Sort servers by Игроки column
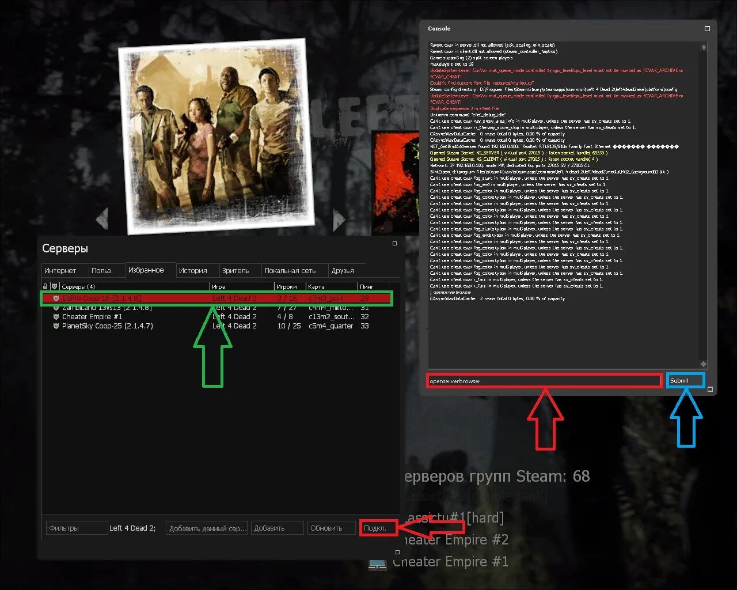 pyautogui.click(x=291, y=286)
